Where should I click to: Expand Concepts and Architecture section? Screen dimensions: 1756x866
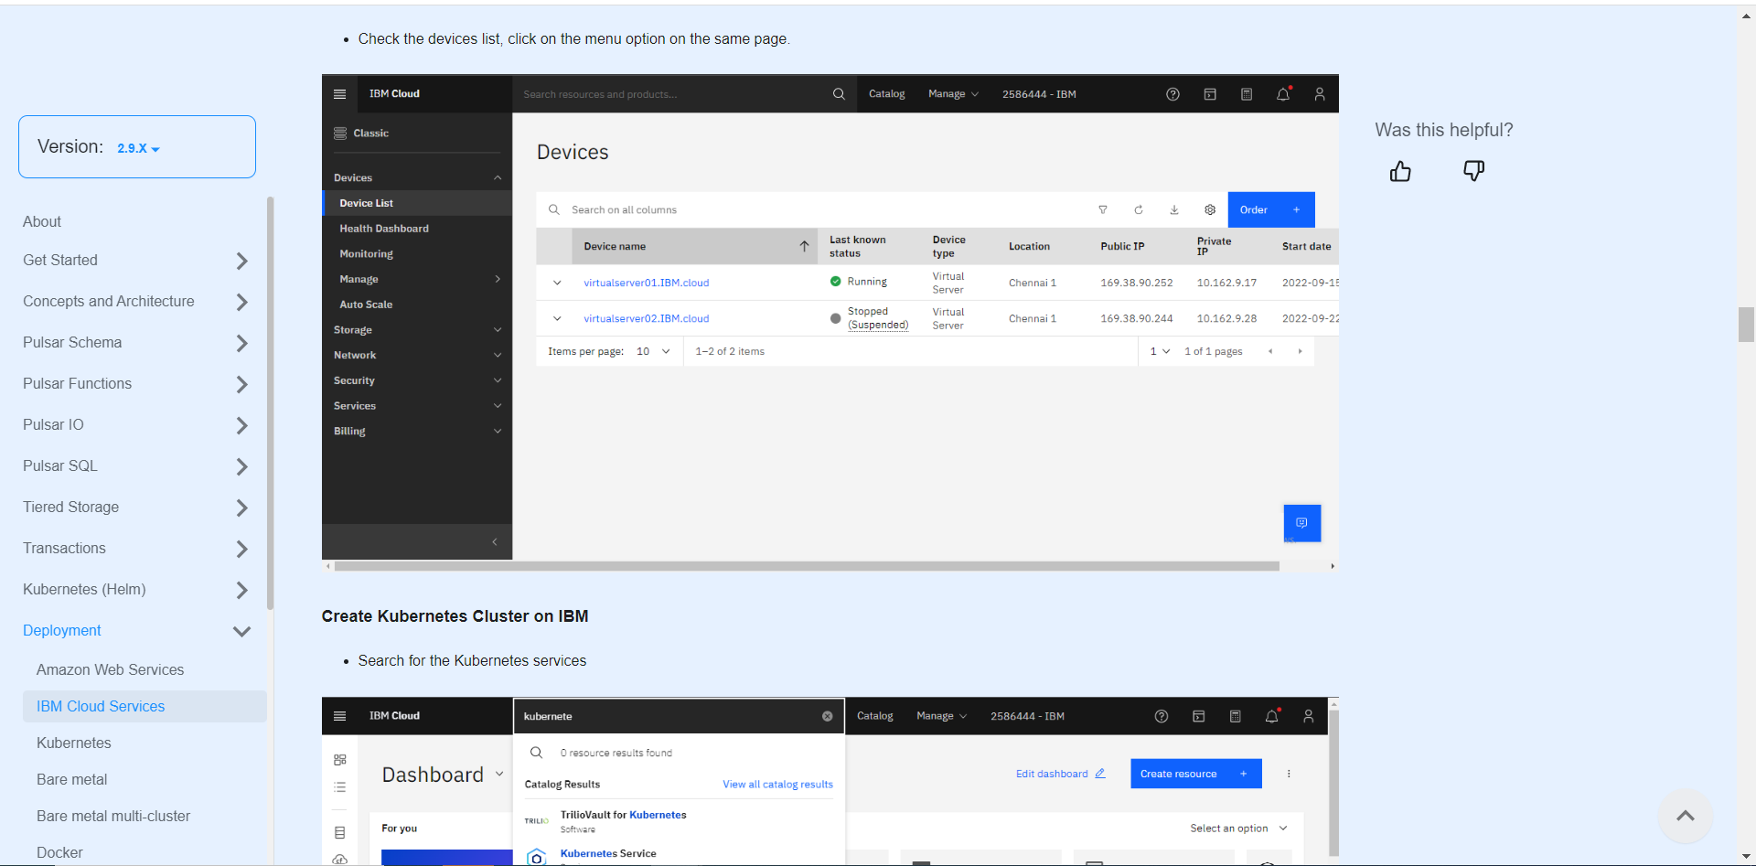(241, 302)
